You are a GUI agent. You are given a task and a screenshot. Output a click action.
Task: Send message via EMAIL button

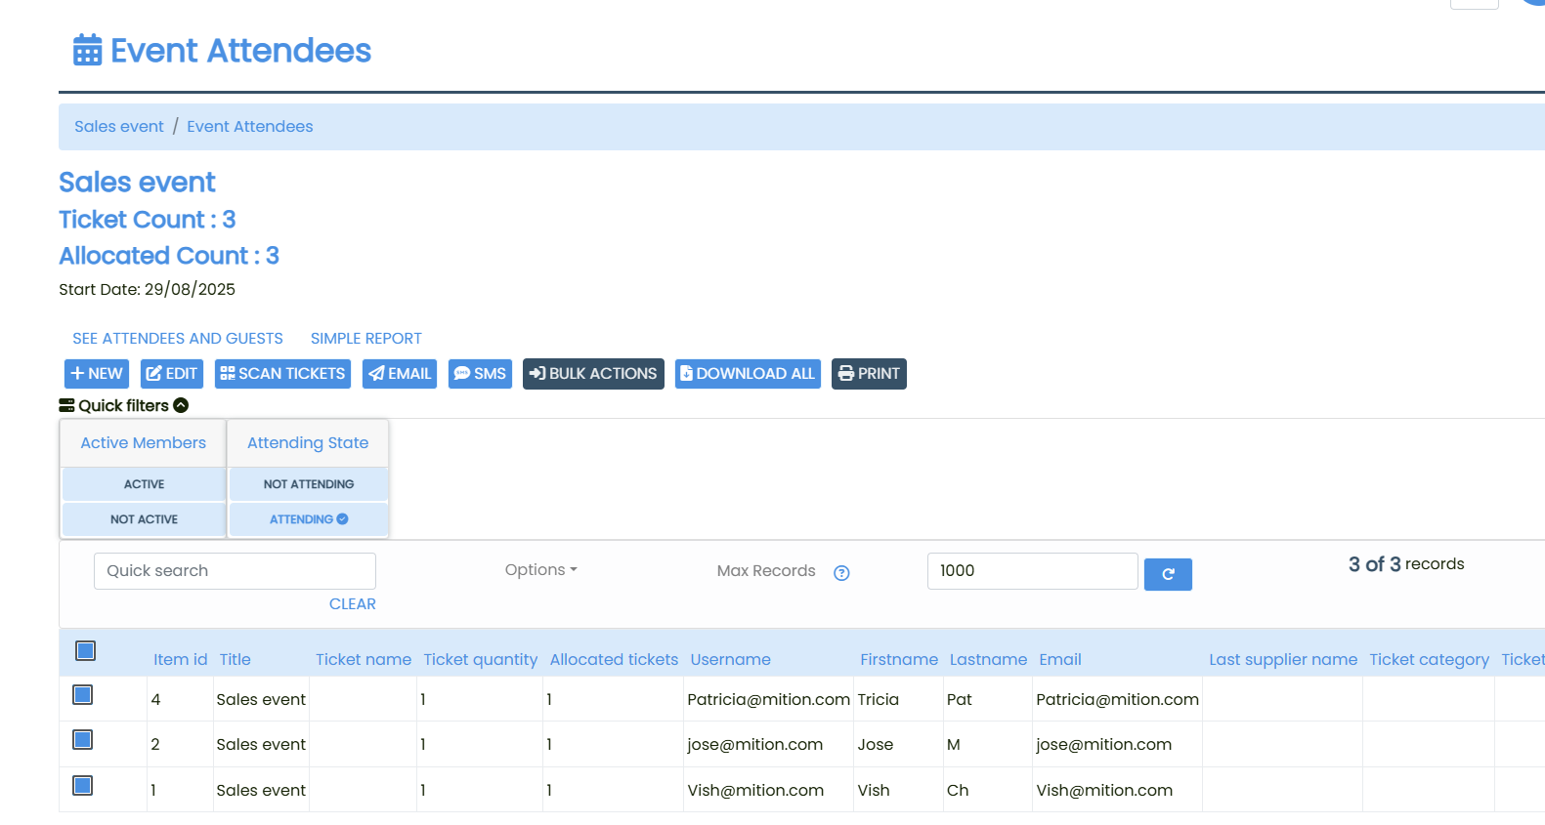click(400, 374)
